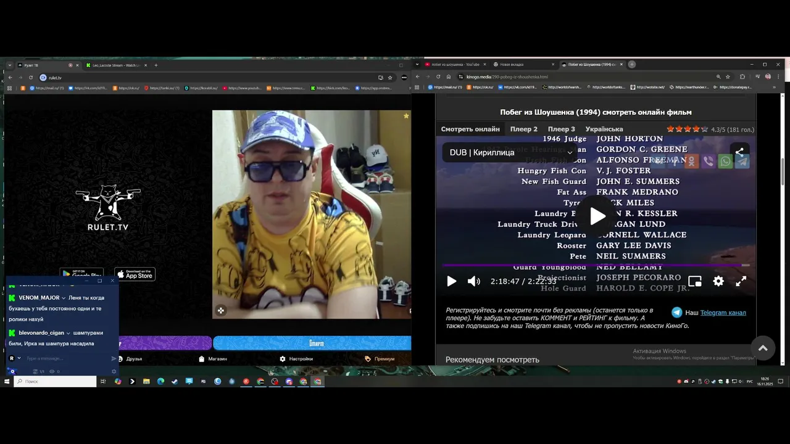Screen dimensions: 790x444
Task: Bookmark the kinogo page with star
Action: tap(728, 76)
